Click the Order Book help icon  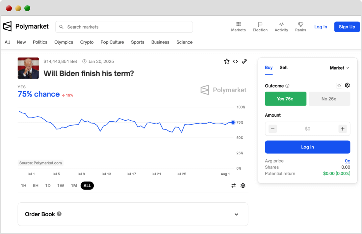(59, 214)
